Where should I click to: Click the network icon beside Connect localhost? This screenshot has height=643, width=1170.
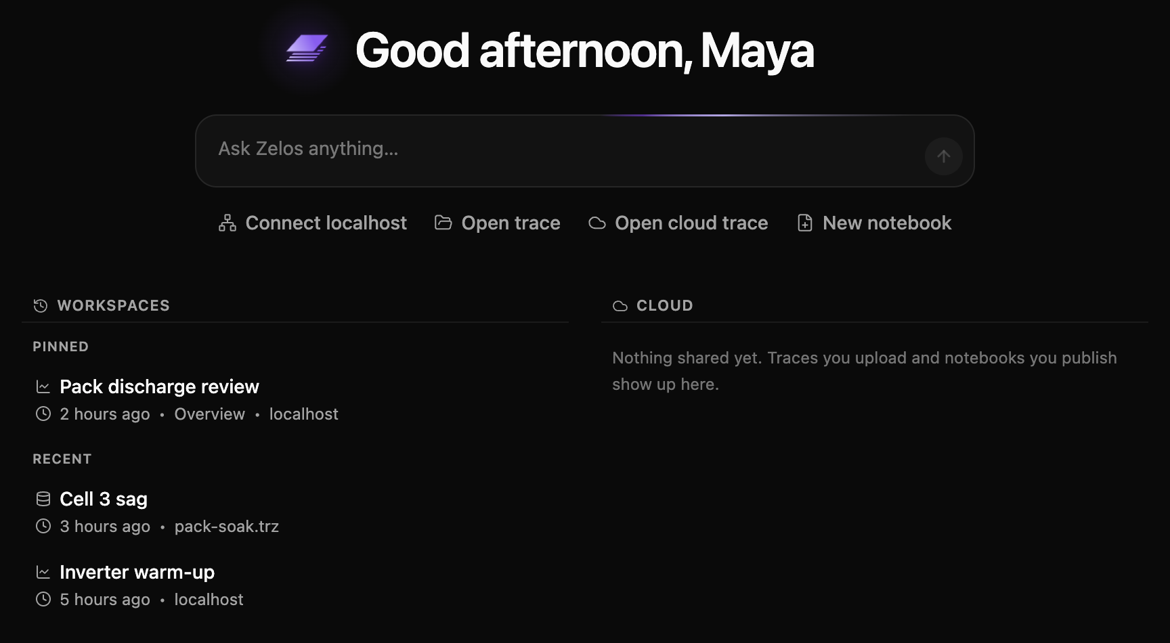227,223
